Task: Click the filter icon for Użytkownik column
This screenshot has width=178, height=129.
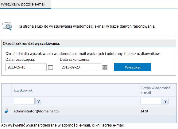Action: (39, 101)
